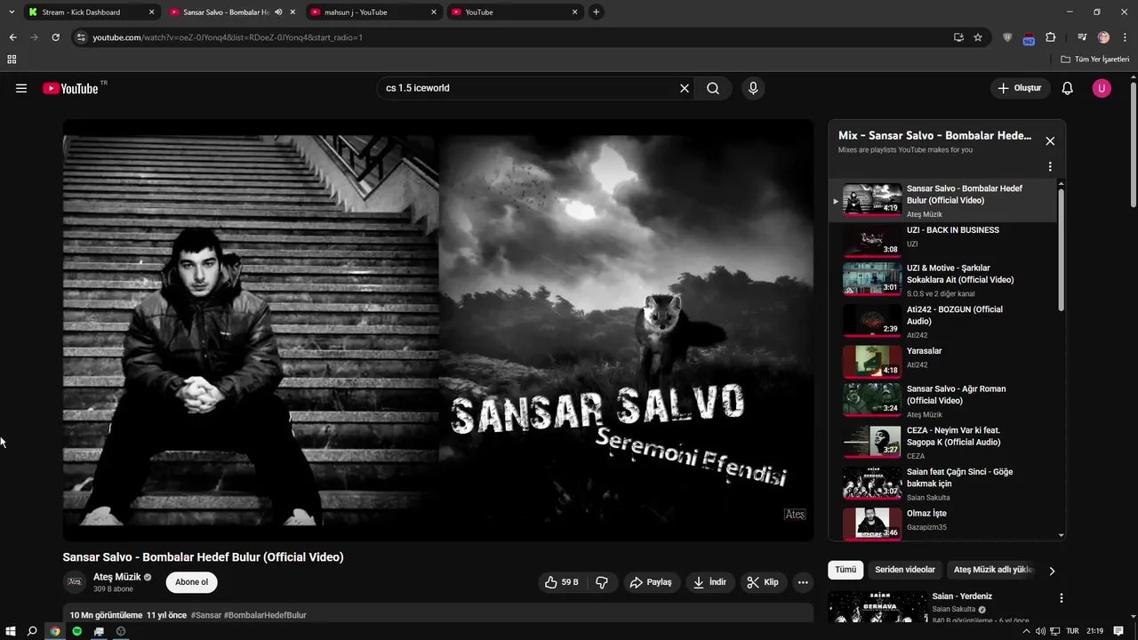Show hidden system tray icons
This screenshot has width=1138, height=640.
pyautogui.click(x=1026, y=631)
